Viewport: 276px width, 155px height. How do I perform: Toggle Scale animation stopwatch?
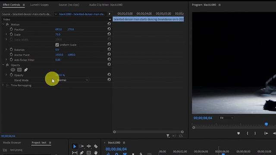(x=11, y=34)
